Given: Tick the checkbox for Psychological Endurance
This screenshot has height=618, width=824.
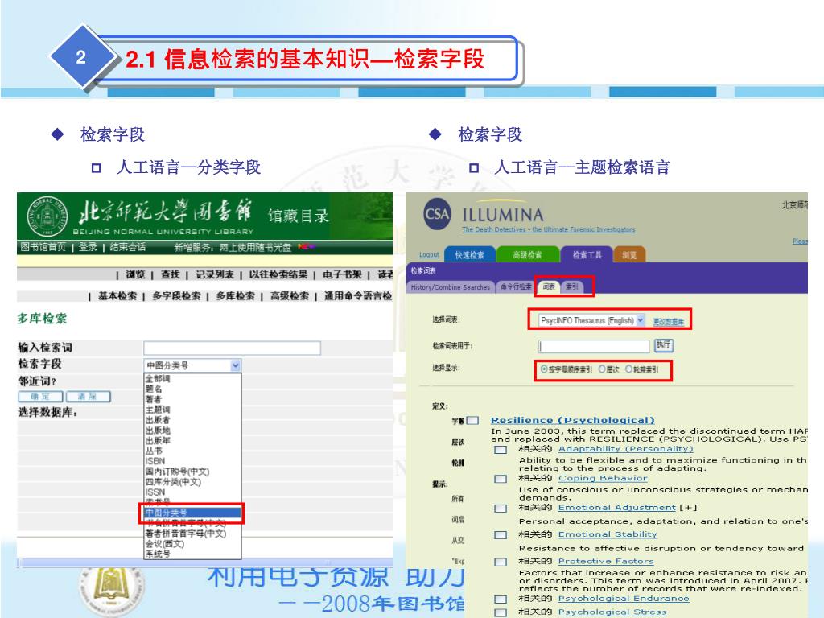Looking at the screenshot, I should 501,599.
